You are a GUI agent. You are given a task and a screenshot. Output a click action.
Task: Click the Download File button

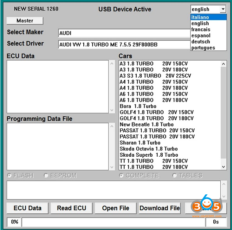[x=160, y=208]
